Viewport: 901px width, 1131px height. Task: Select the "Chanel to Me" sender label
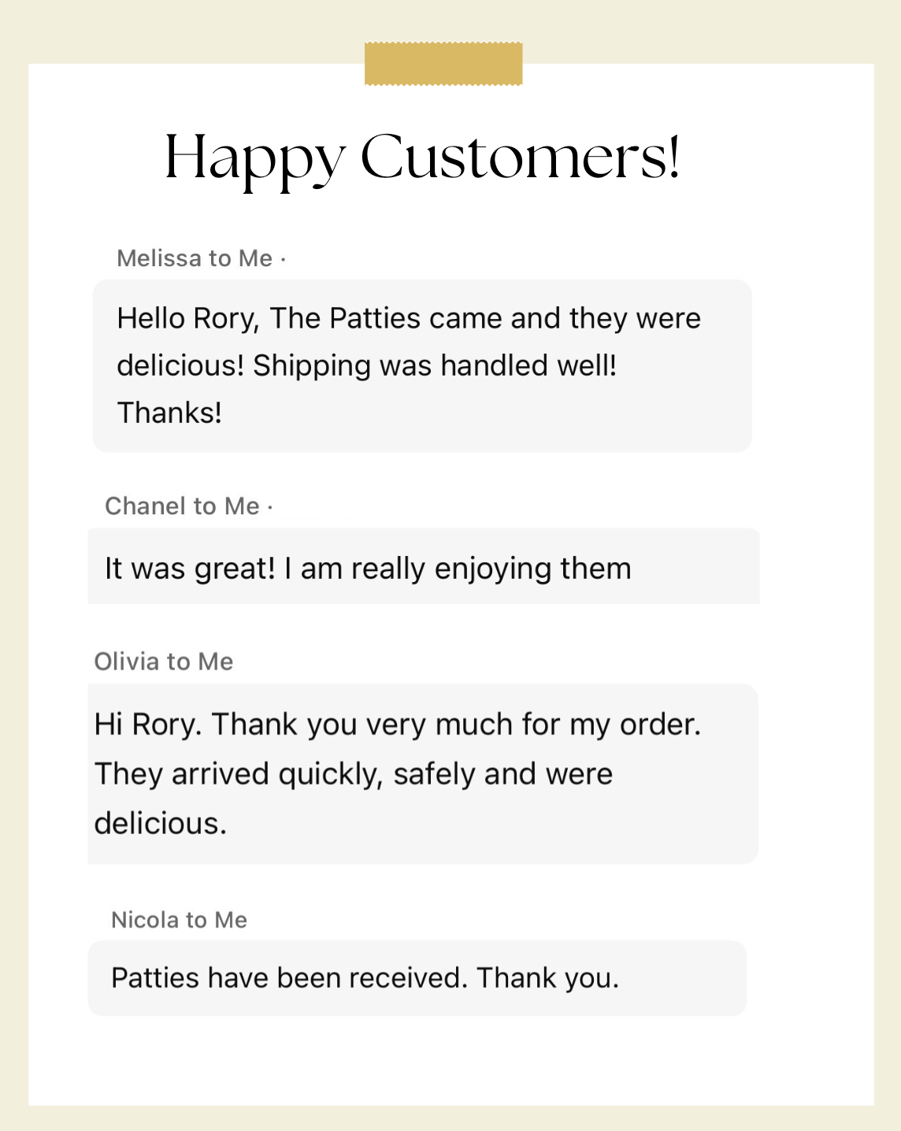(182, 506)
